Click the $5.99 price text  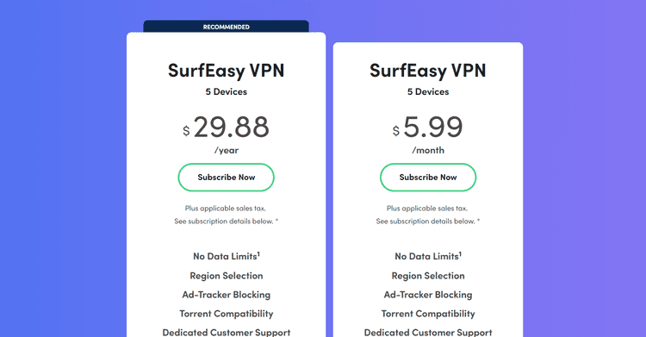(428, 127)
